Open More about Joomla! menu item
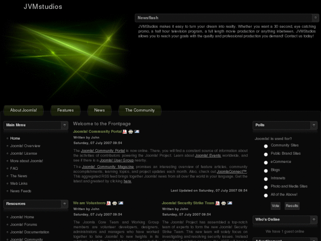321x241 pixels. 26,161
